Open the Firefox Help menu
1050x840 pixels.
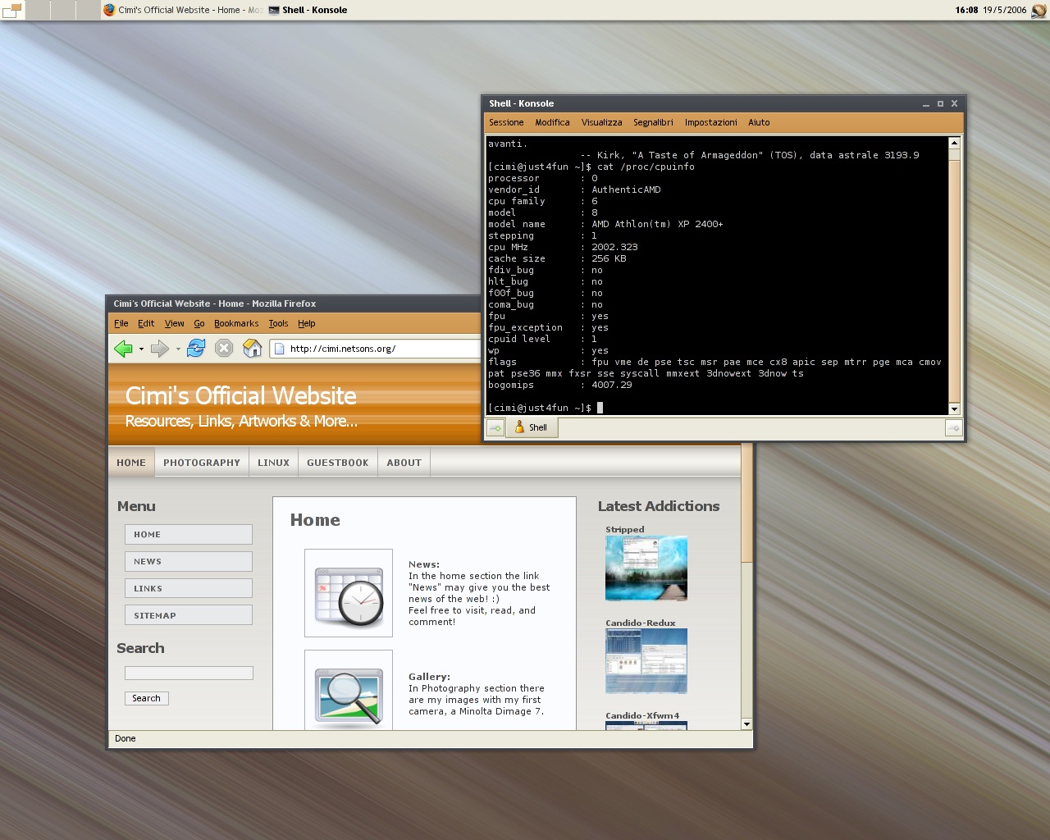pos(307,323)
